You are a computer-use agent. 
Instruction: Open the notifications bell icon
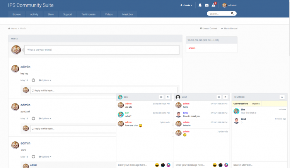[200, 5]
